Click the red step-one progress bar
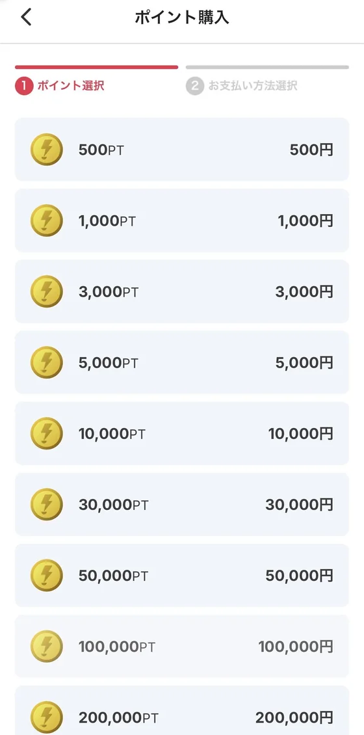The height and width of the screenshot is (735, 364). (96, 67)
